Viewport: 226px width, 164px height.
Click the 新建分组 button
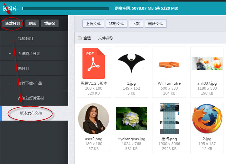click(x=12, y=24)
